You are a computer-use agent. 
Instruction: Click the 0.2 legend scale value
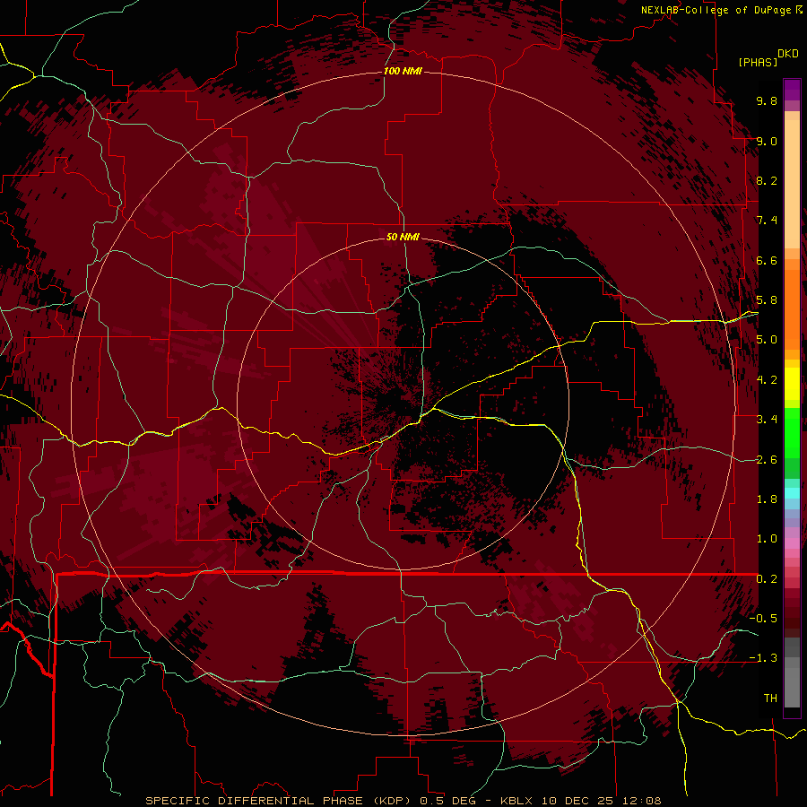coord(767,579)
